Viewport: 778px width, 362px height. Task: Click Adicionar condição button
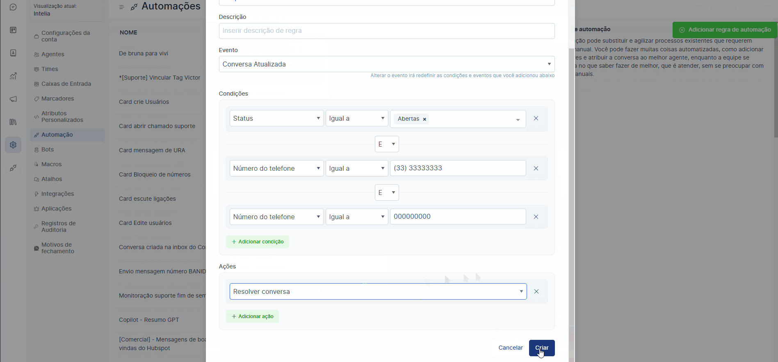point(258,242)
